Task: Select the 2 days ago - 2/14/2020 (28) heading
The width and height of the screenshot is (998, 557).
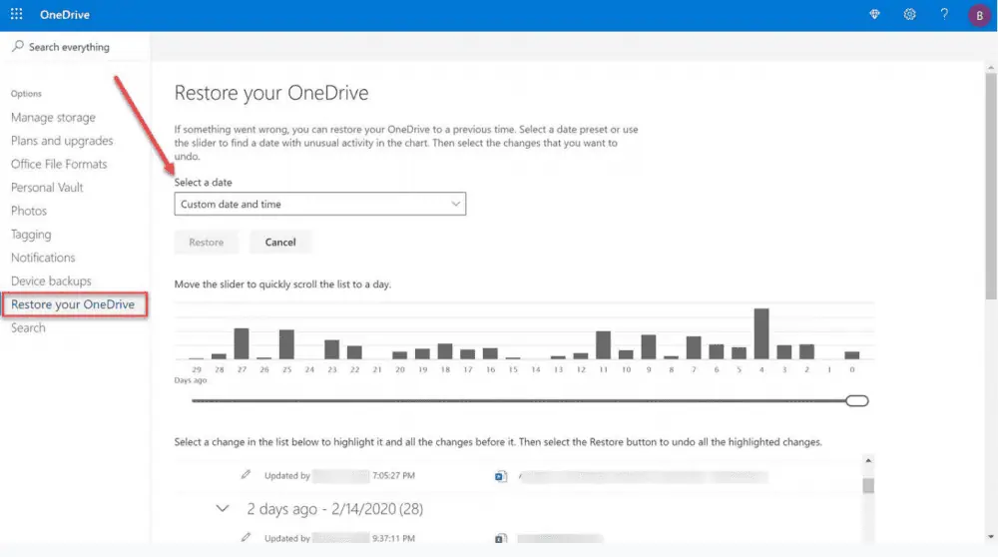Action: (x=334, y=509)
